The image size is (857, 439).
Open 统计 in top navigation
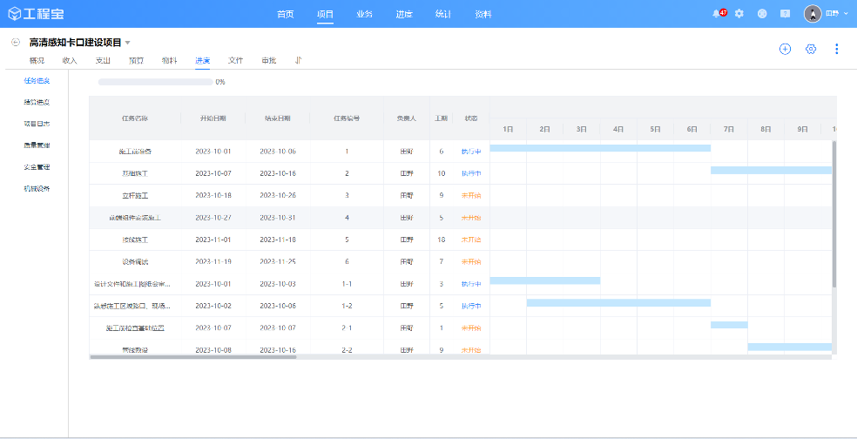(x=443, y=14)
